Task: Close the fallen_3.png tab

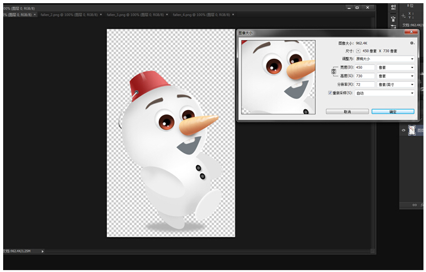Action: coord(167,14)
